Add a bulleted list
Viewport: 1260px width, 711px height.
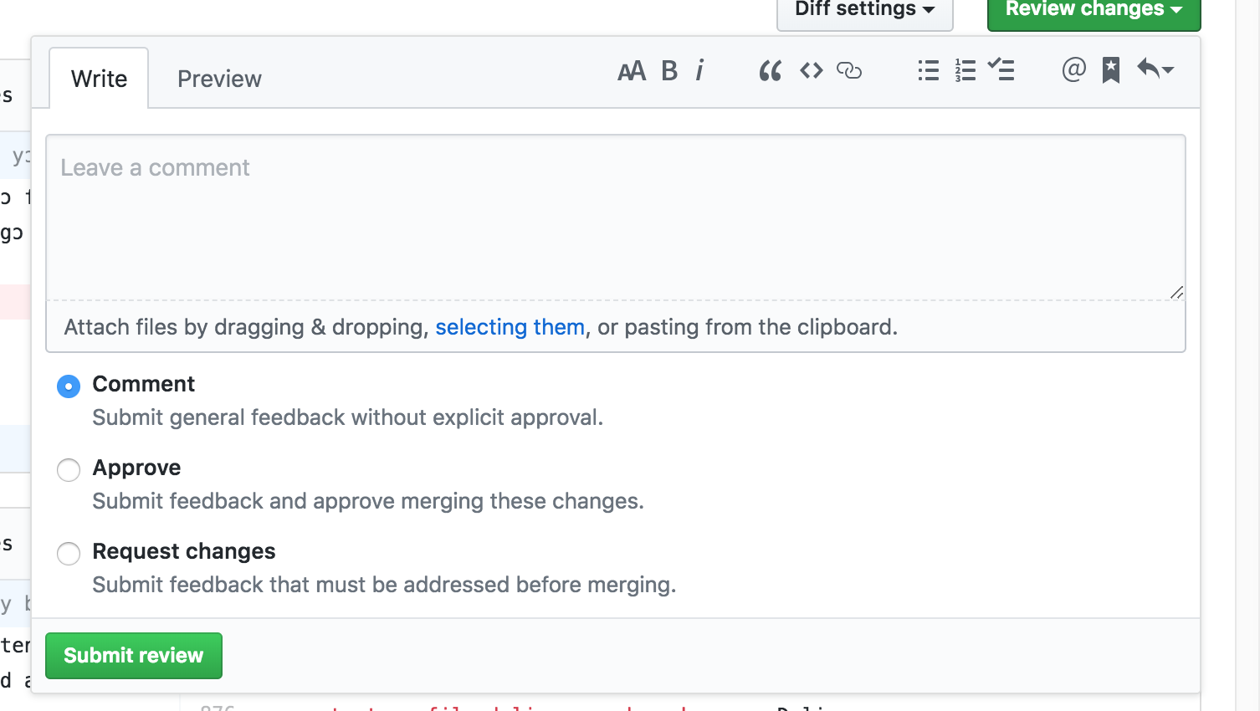click(929, 70)
